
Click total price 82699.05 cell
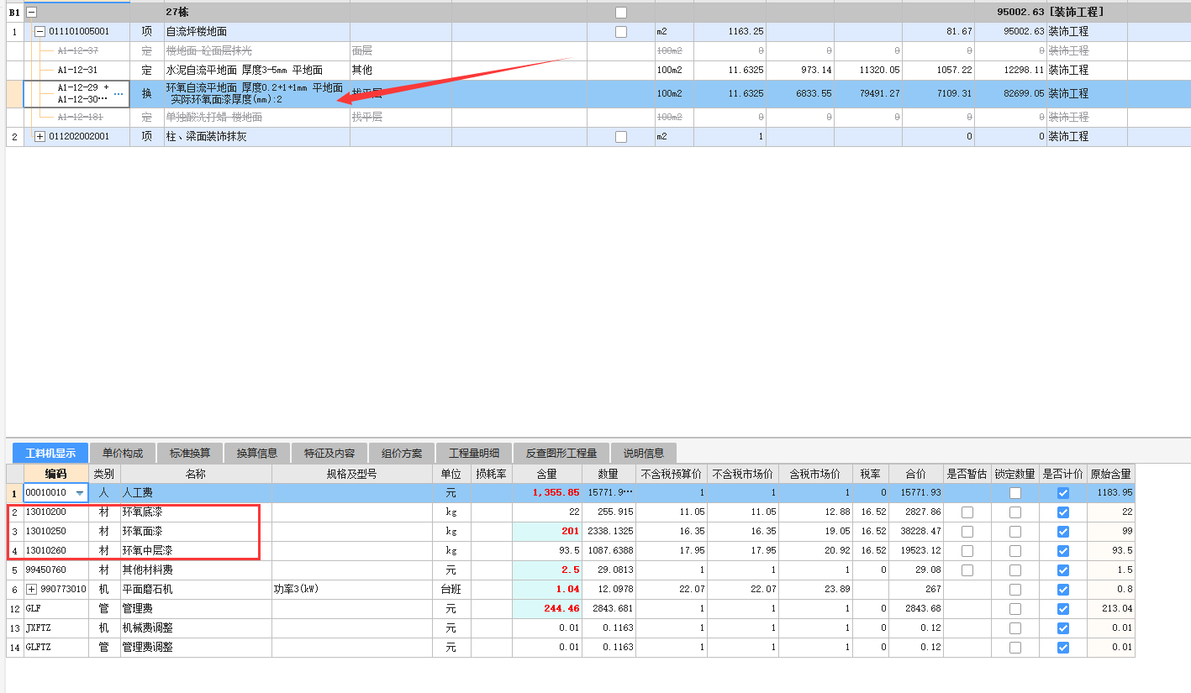1009,93
